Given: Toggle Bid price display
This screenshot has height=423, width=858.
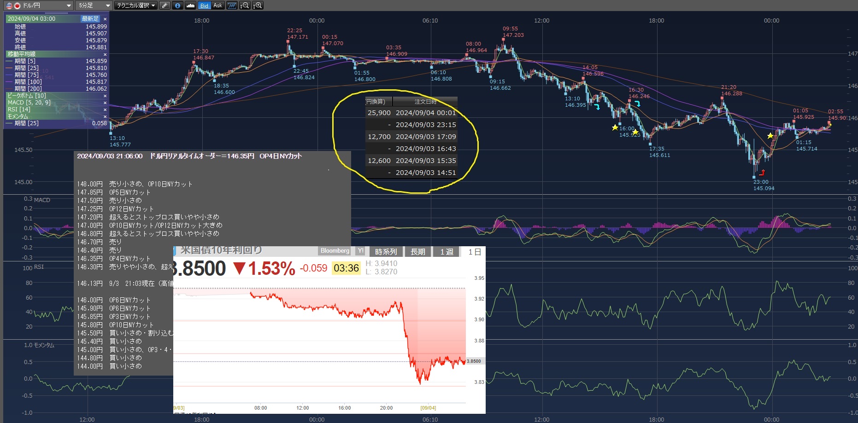Looking at the screenshot, I should point(204,6).
